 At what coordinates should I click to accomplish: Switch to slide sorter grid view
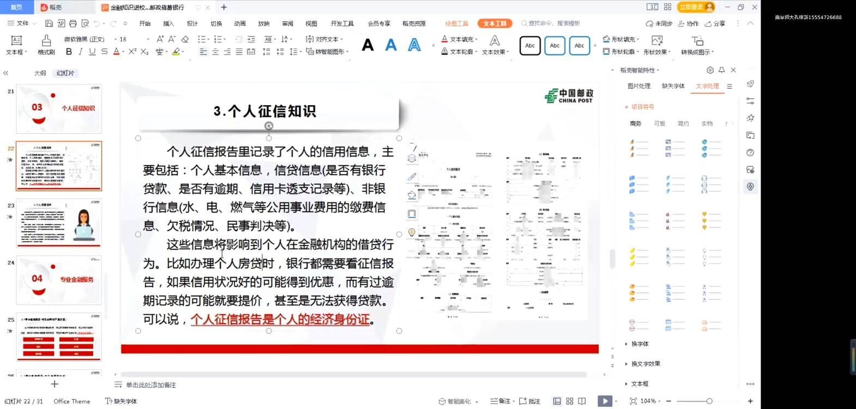(570, 401)
